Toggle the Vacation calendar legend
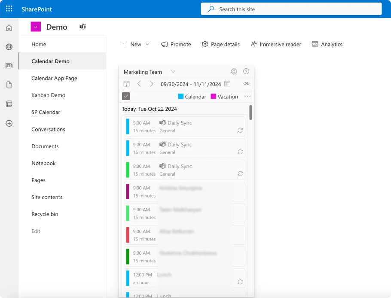 [x=224, y=97]
